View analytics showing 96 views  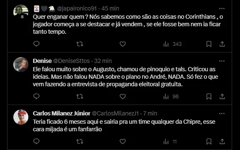[x=171, y=97]
